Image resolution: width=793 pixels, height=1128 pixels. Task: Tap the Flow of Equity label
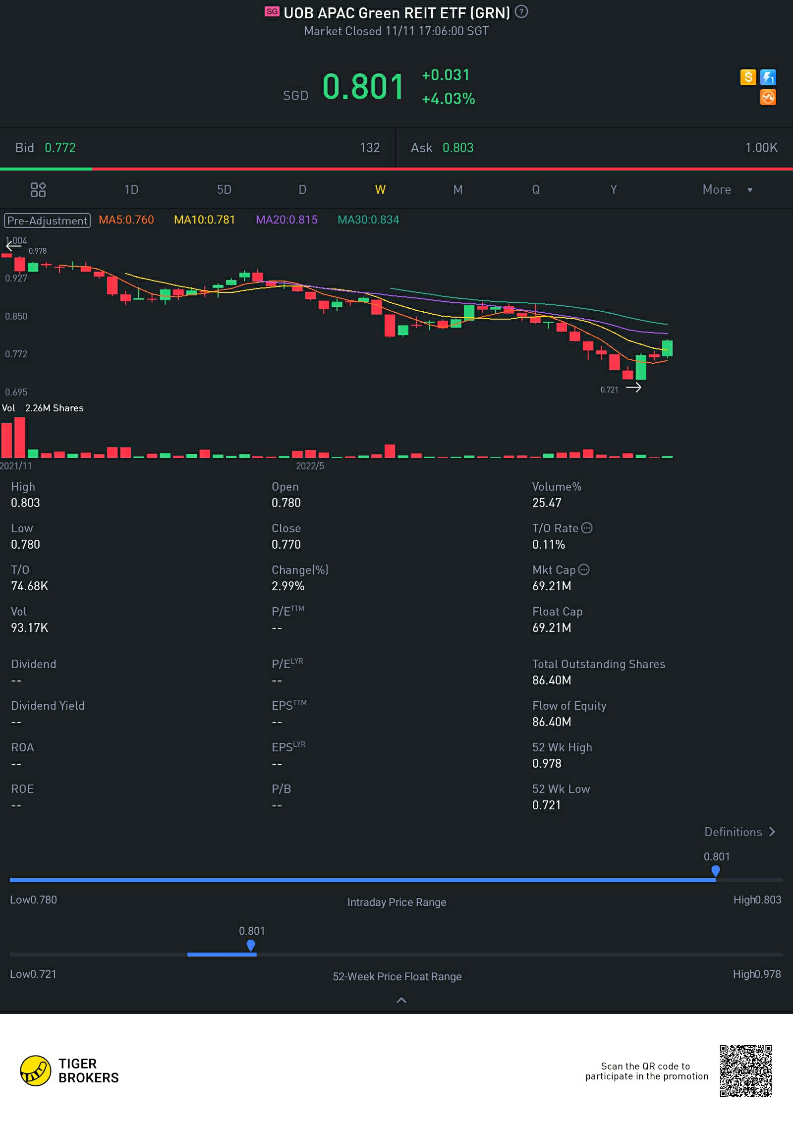pos(569,706)
